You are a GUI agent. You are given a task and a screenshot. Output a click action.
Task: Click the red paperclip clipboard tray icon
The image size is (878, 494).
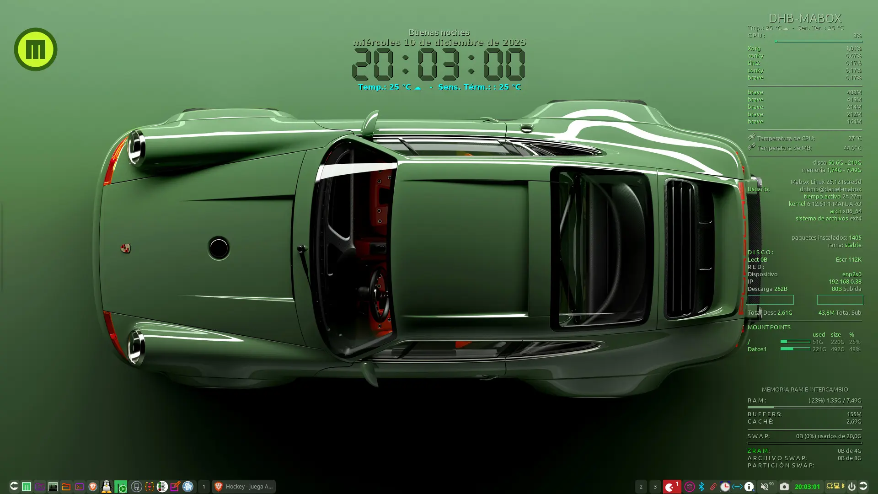pyautogui.click(x=713, y=487)
